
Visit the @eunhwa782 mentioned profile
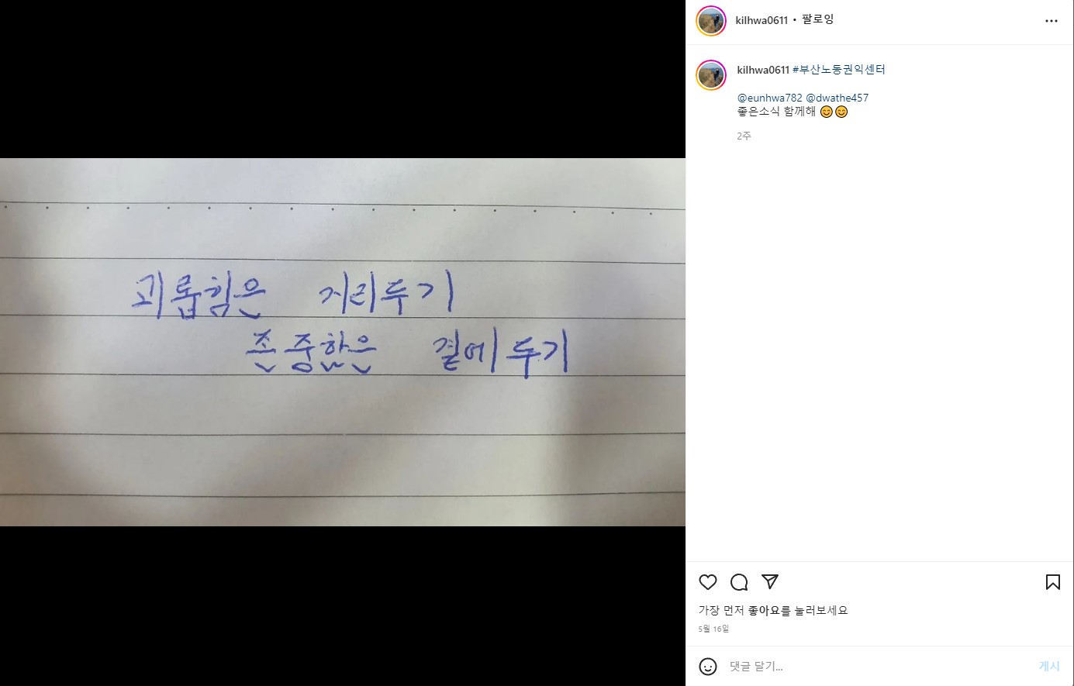click(x=769, y=98)
